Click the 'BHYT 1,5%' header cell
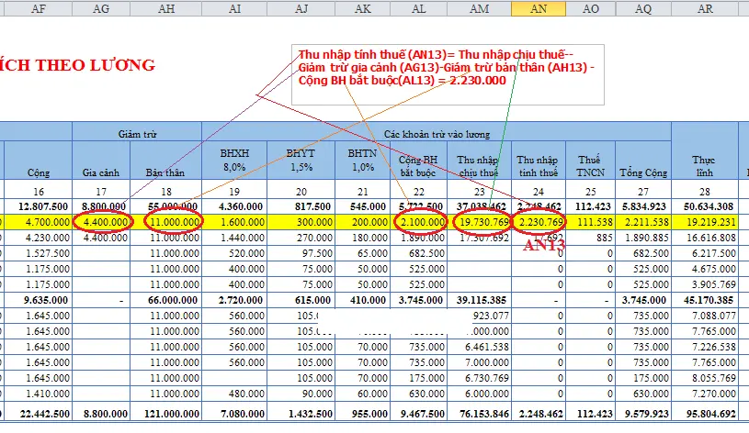Image resolution: width=749 pixels, height=433 pixels. tap(301, 161)
